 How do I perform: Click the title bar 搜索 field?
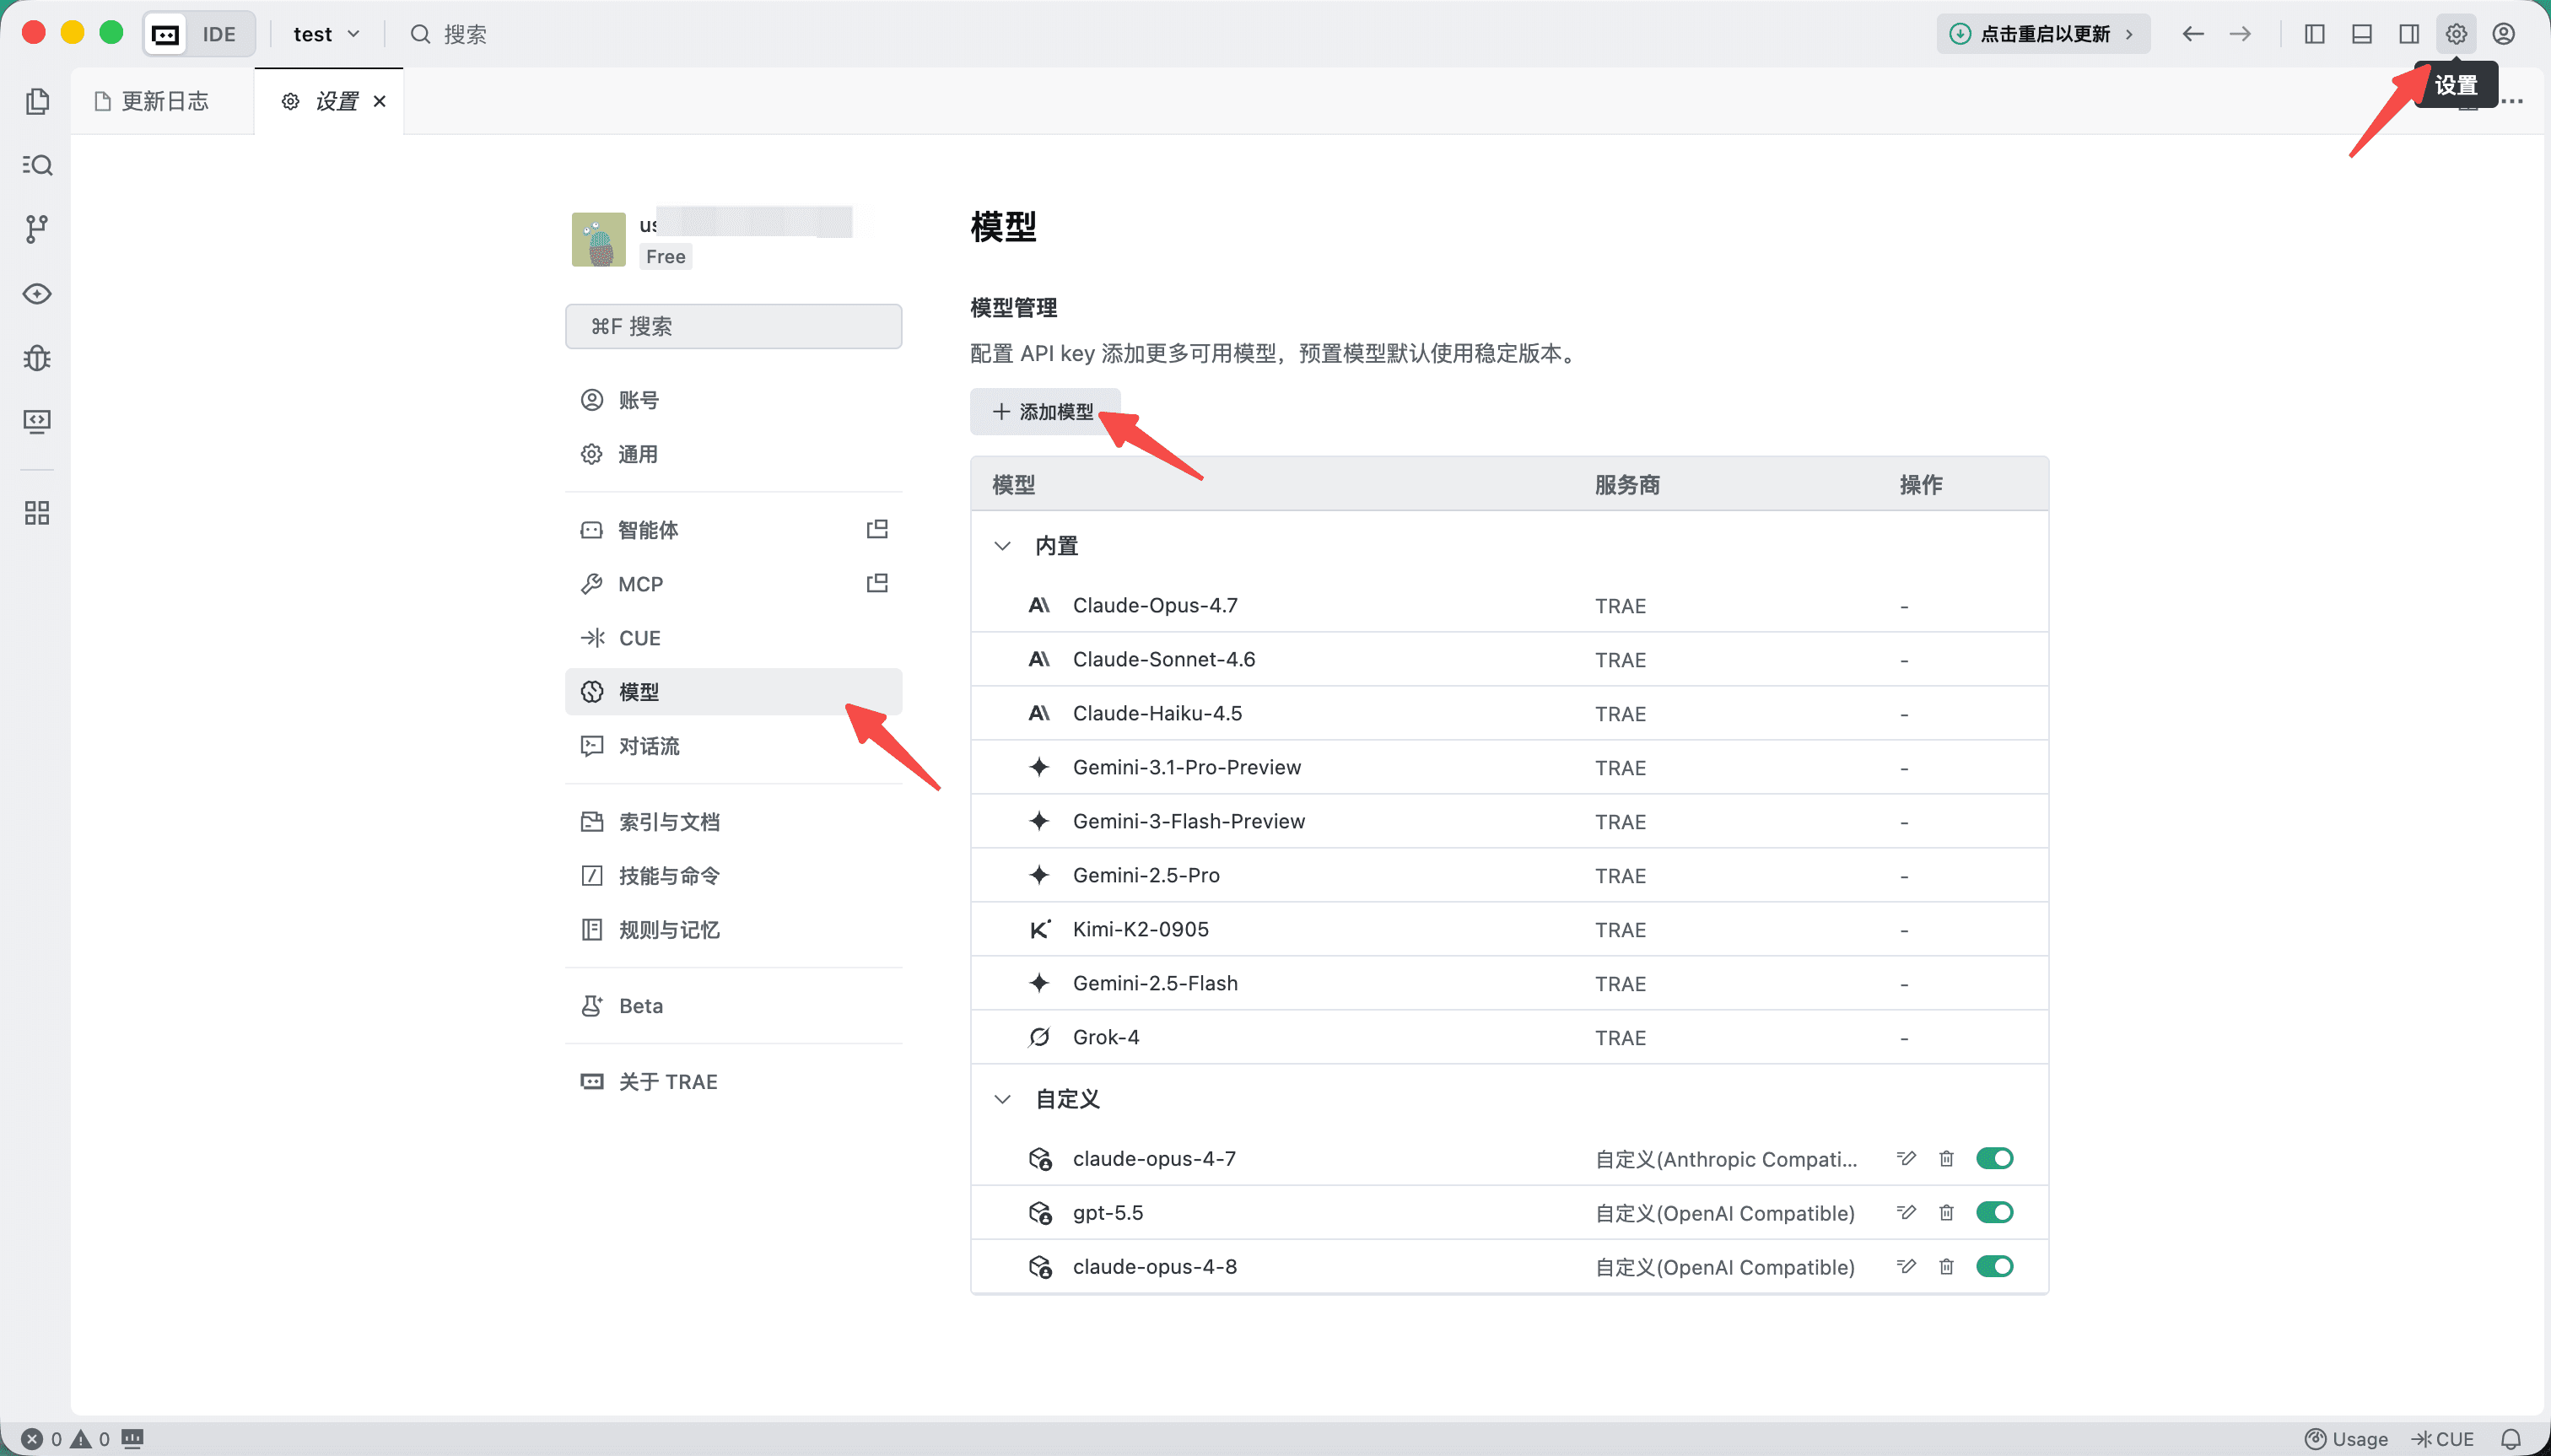click(449, 34)
